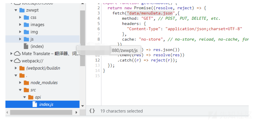
Task: Select the webpack:// cloud icon
Action: pyautogui.click(x=17, y=61)
